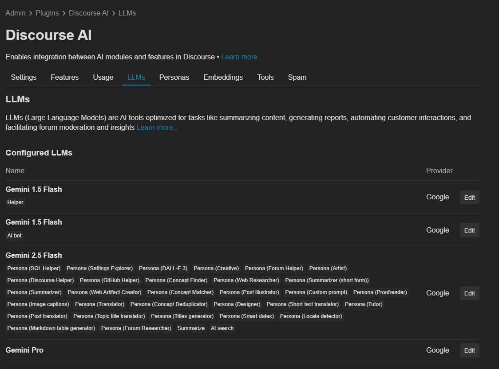Open the Admin breadcrumb link

[15, 13]
